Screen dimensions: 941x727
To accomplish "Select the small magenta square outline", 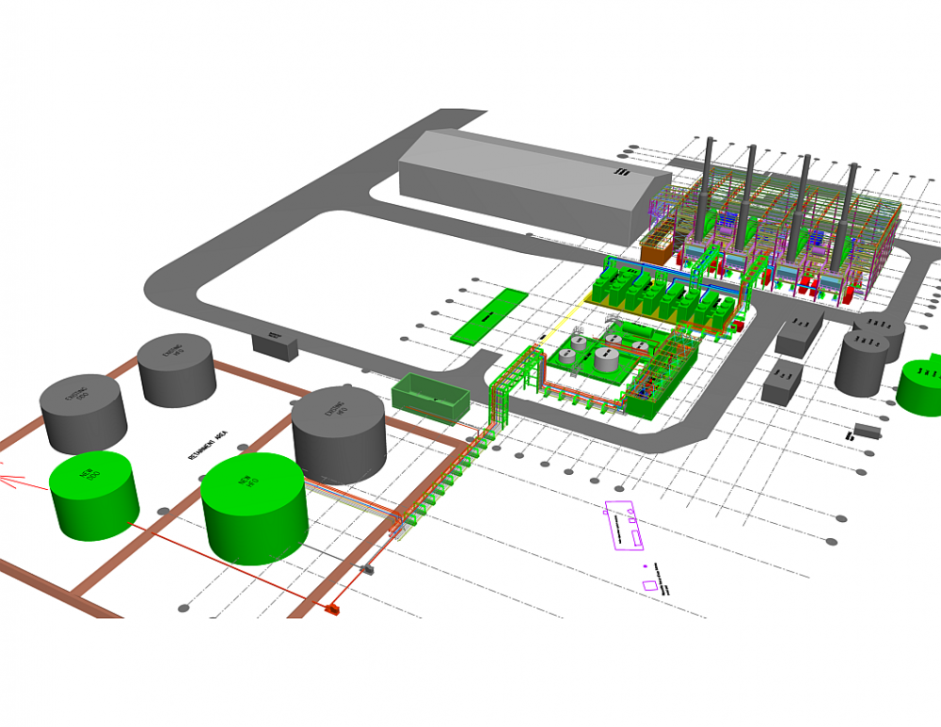I will (649, 585).
